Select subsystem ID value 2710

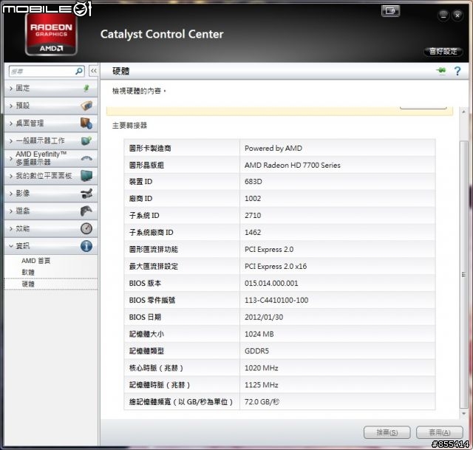point(253,215)
